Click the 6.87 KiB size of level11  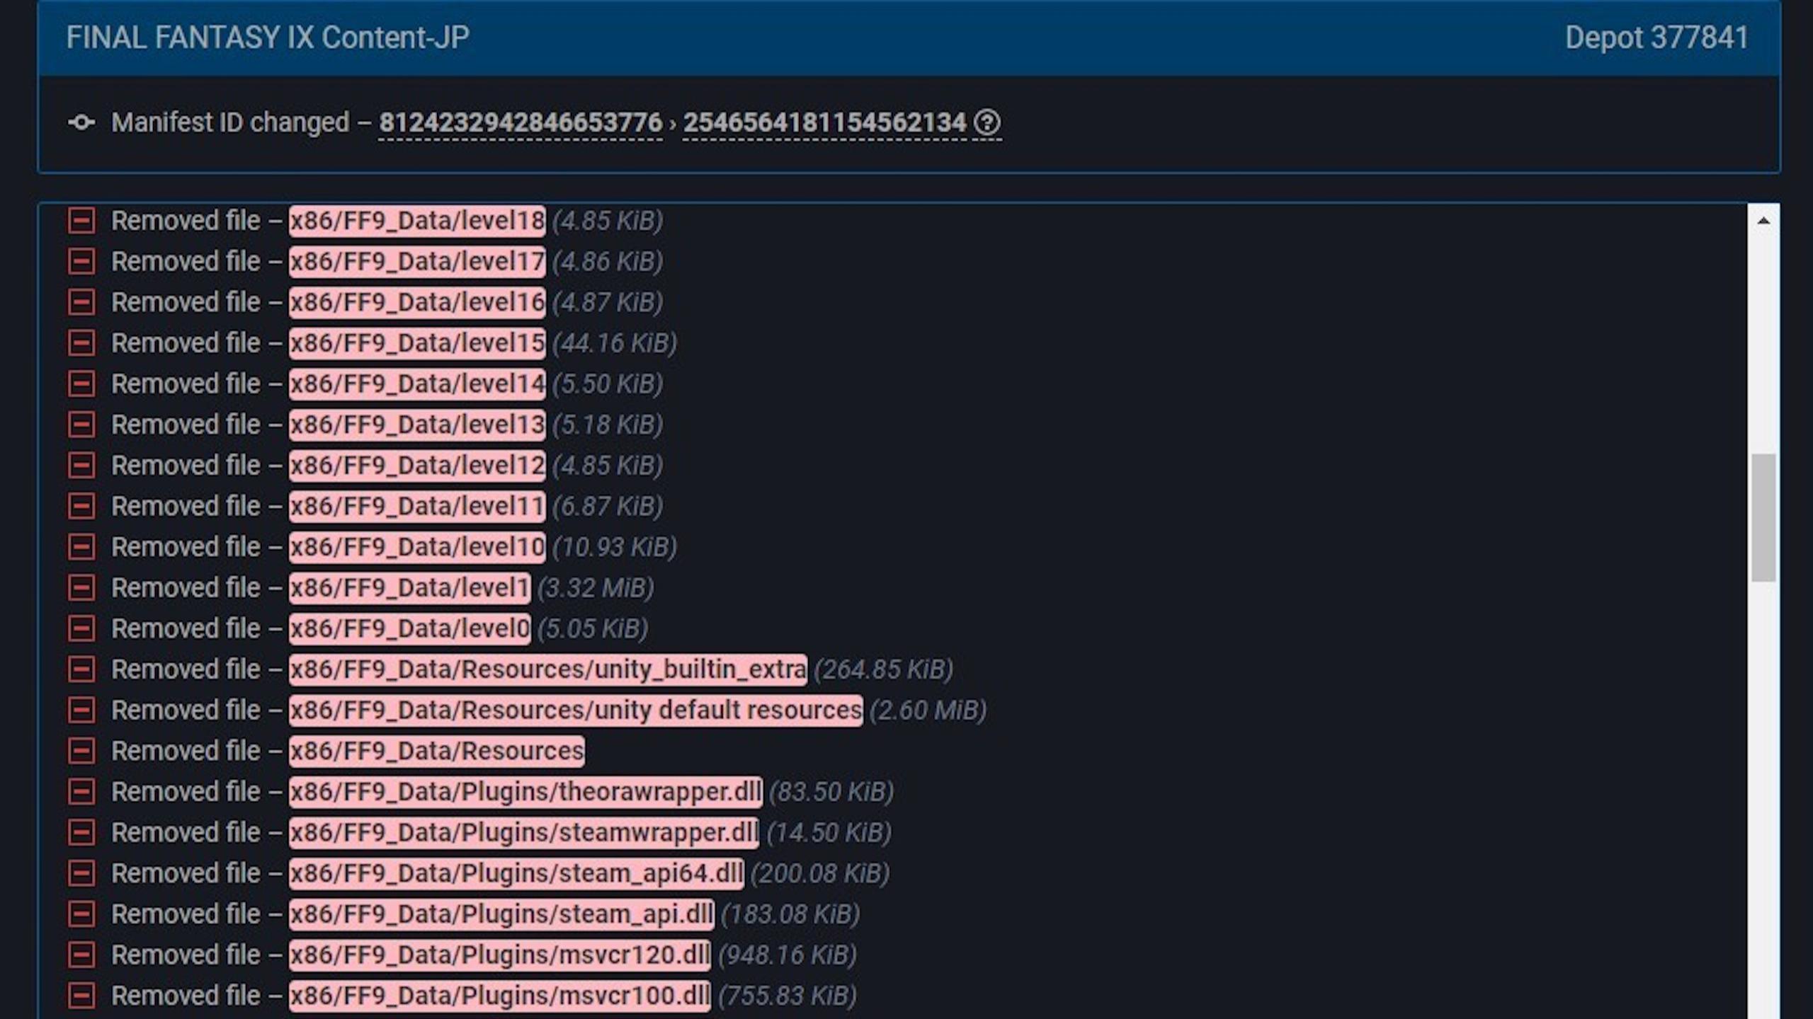click(x=608, y=507)
